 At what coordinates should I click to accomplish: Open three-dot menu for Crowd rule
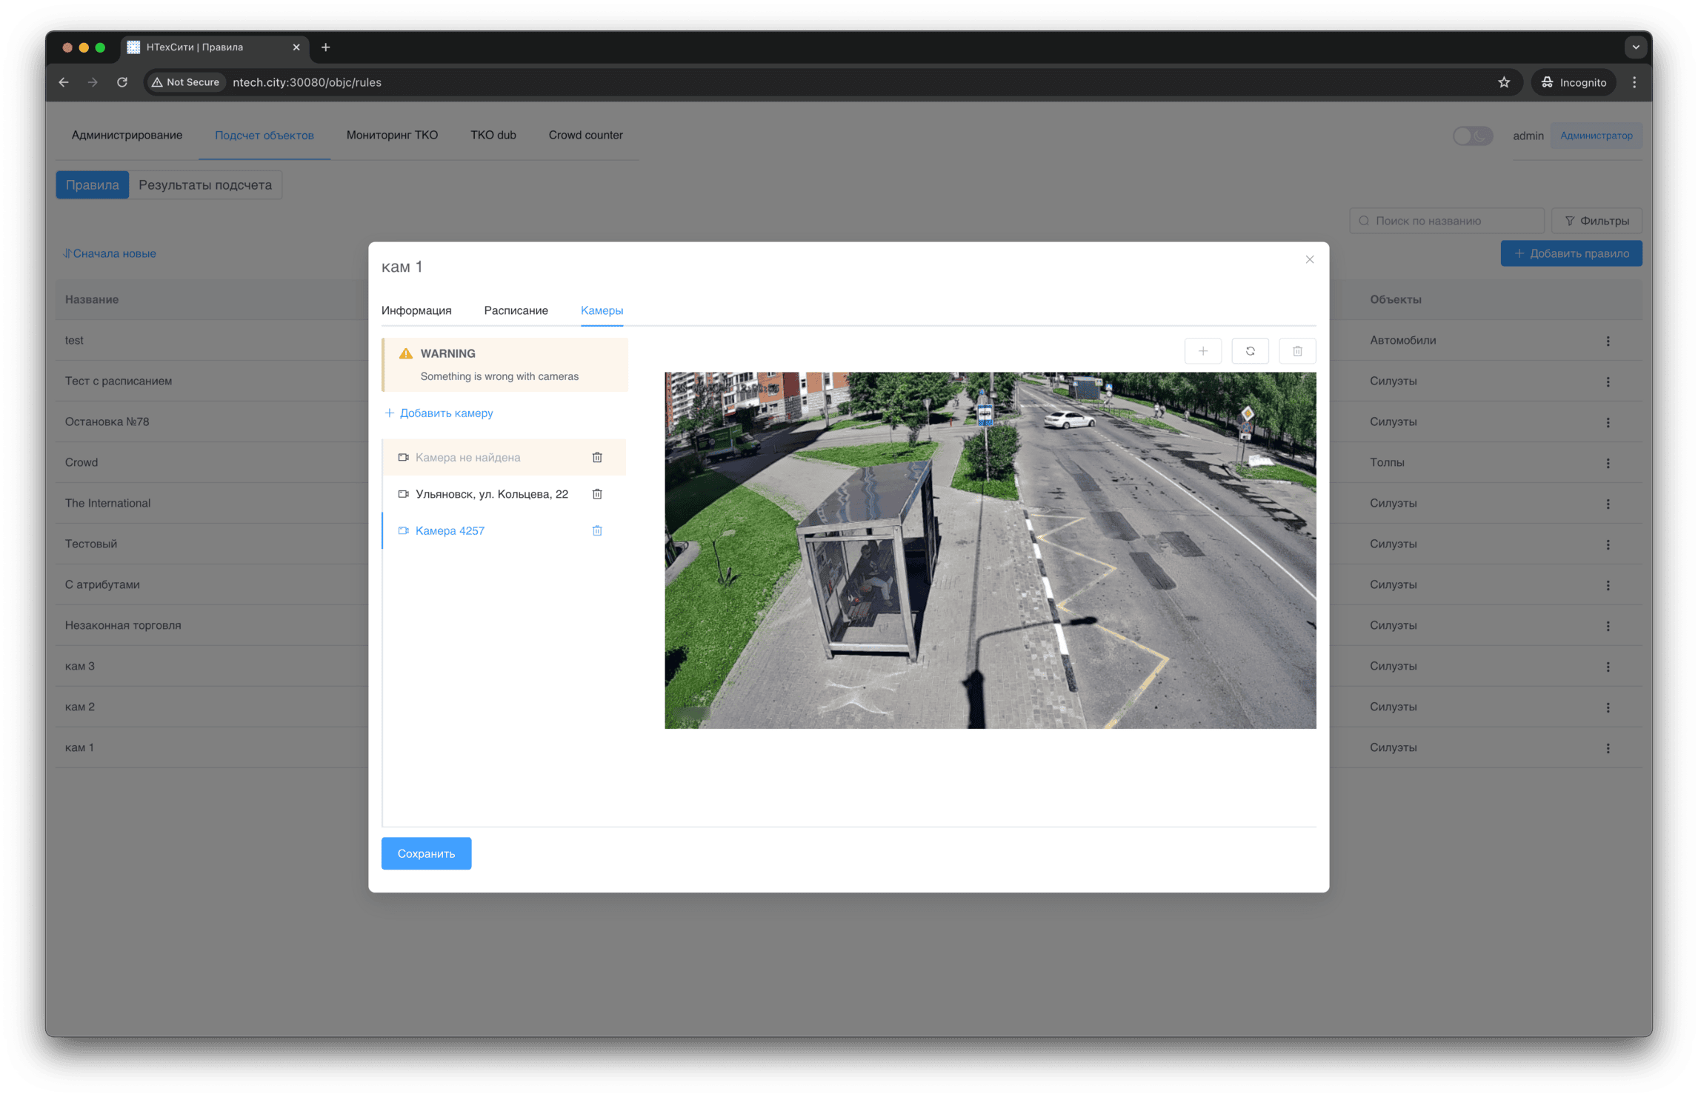click(x=1608, y=463)
